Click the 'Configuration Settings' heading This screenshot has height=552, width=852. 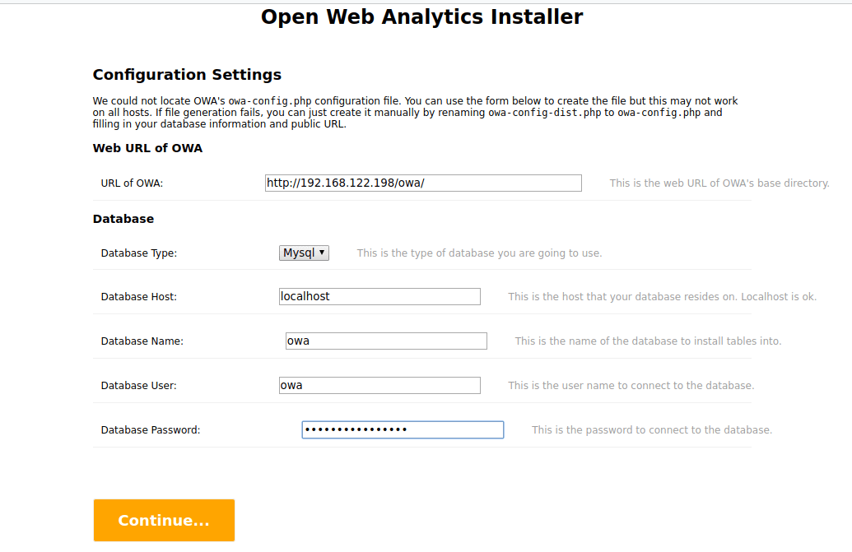coord(187,74)
